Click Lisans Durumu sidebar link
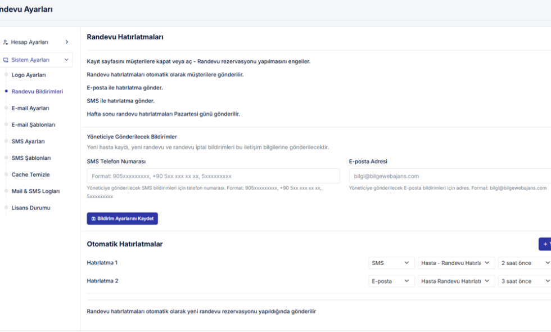Viewport: 551px width, 332px height. pyautogui.click(x=31, y=208)
